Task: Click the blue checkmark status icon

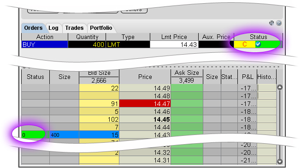Action: pyautogui.click(x=258, y=44)
